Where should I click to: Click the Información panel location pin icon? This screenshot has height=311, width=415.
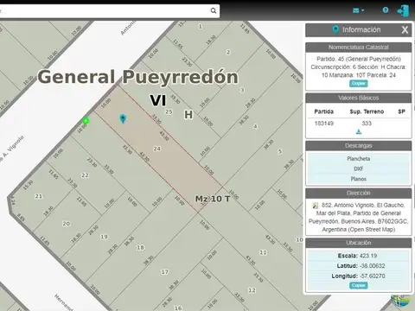coord(335,29)
